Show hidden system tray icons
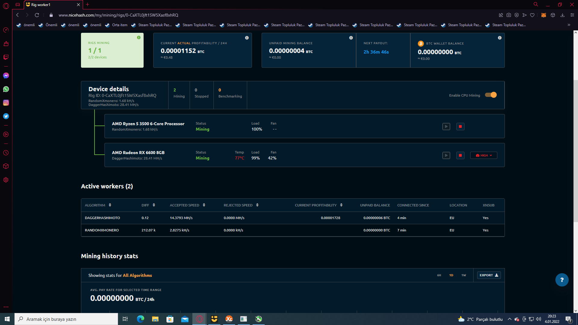Image resolution: width=578 pixels, height=325 pixels. coord(509,319)
